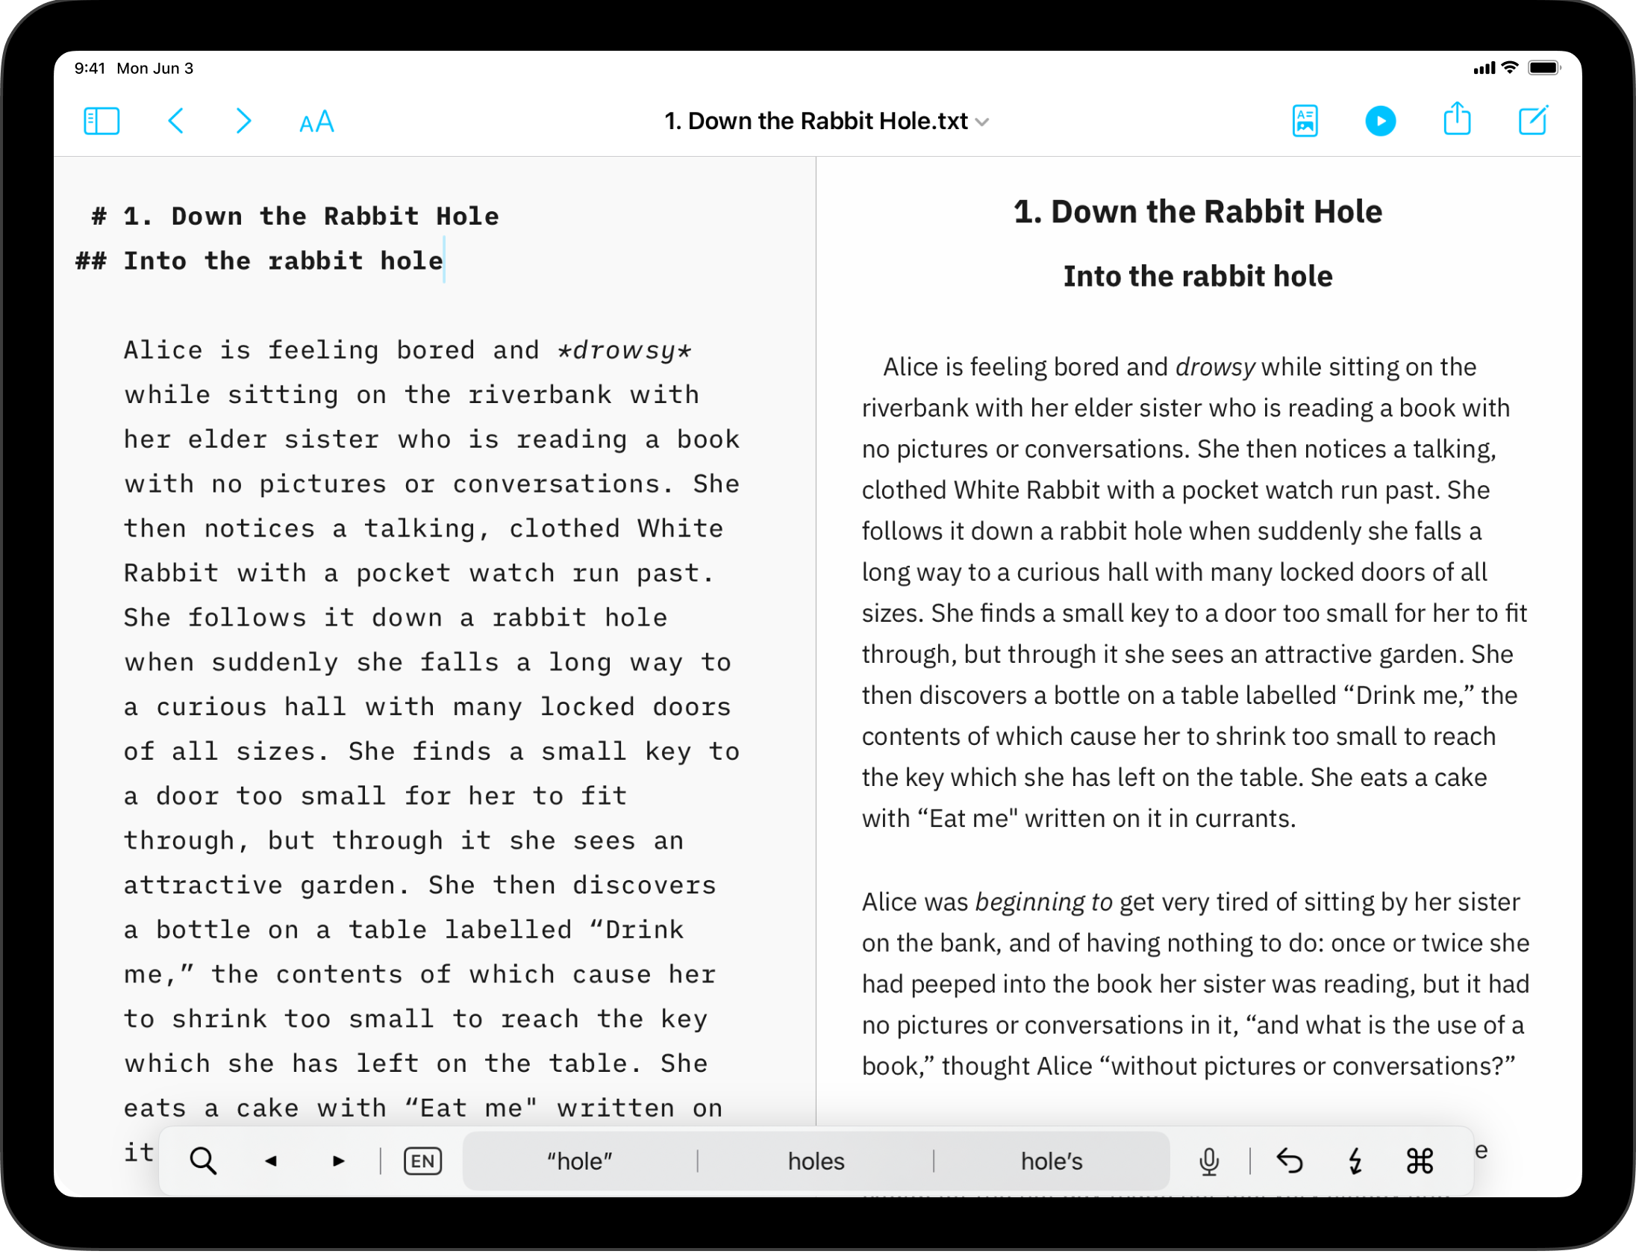
Task: Place cursor in '# 1. Down the Rabbit Hole' line
Action: click(296, 216)
